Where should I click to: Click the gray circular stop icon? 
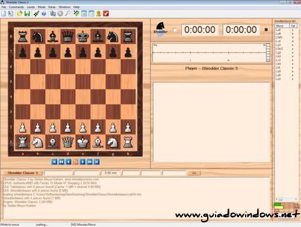60,14
